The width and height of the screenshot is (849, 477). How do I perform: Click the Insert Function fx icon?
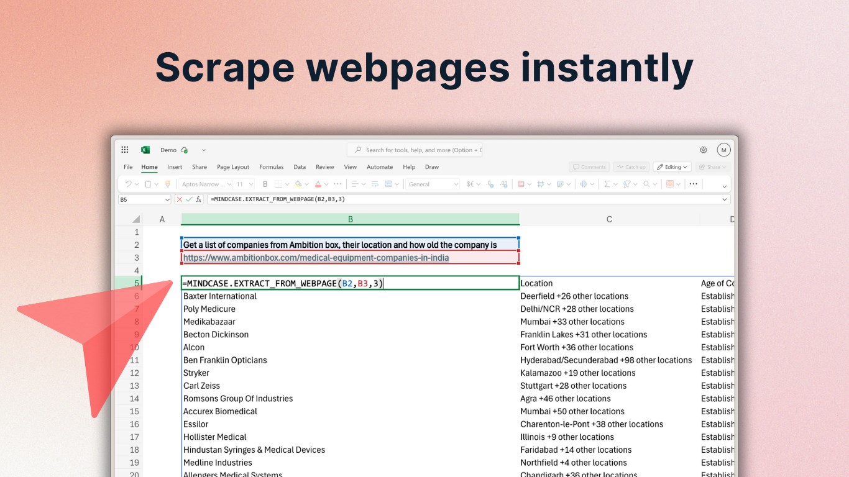pos(198,199)
